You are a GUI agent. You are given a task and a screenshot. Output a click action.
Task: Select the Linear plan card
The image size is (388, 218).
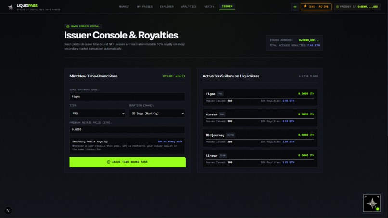point(260,159)
